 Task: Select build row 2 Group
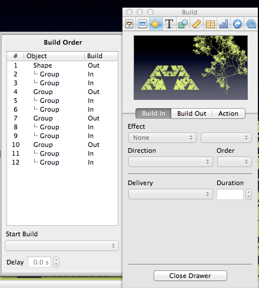(62, 74)
